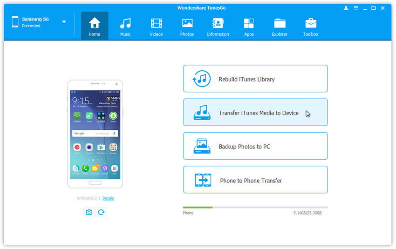The height and width of the screenshot is (249, 396).
Task: Open the title bar menu icon
Action: tap(355, 8)
